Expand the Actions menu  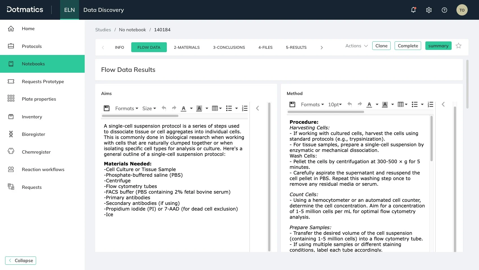(356, 46)
